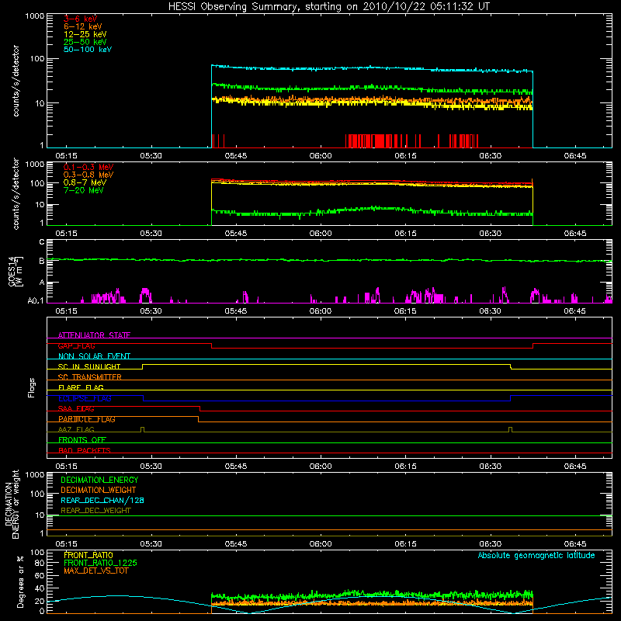621x621 pixels.
Task: Click the REAR_DEC_WEIGHT legend label
Action: point(95,511)
